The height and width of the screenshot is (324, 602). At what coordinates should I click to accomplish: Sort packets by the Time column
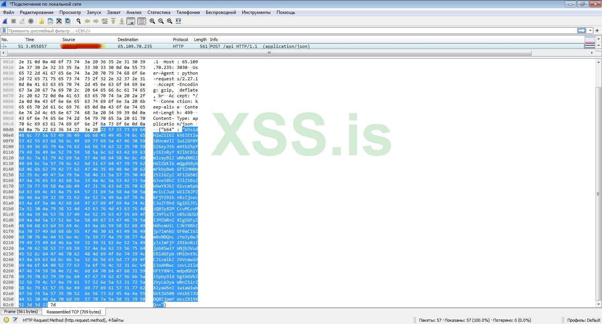[x=43, y=40]
